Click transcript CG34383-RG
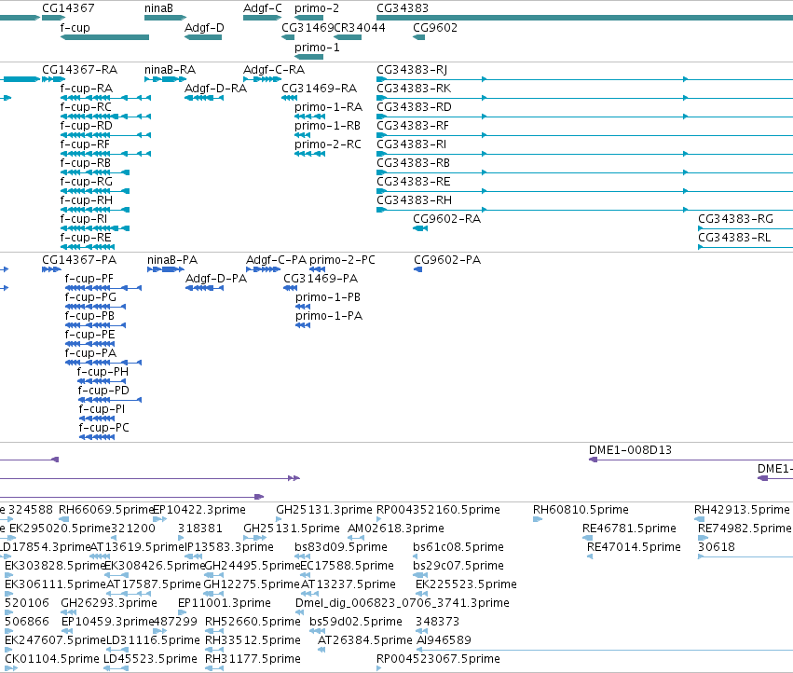The image size is (793, 673). (735, 219)
